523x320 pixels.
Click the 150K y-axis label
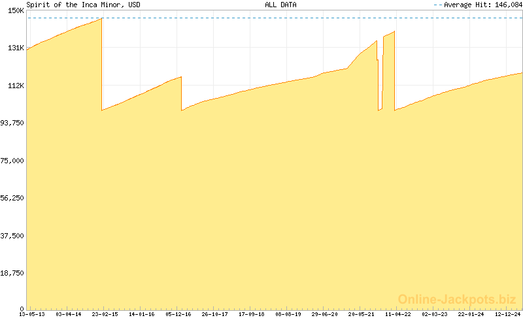click(x=16, y=10)
